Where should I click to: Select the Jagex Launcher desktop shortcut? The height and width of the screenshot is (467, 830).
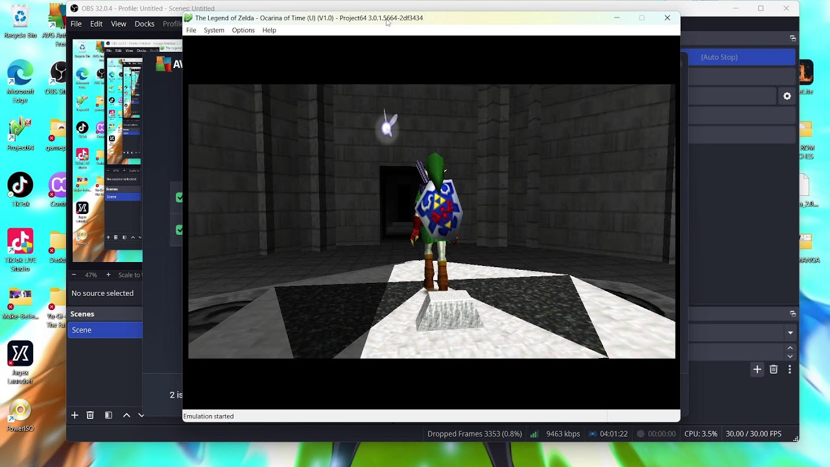[20, 363]
